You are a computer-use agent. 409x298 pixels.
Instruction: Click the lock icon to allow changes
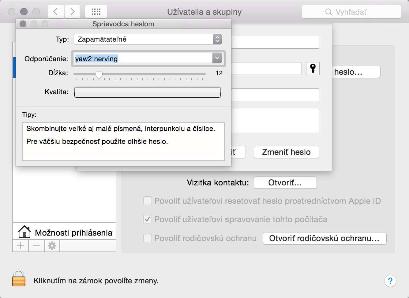click(x=19, y=278)
